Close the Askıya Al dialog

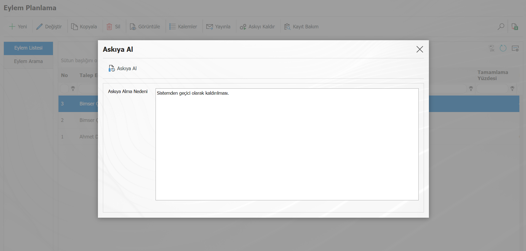[420, 49]
